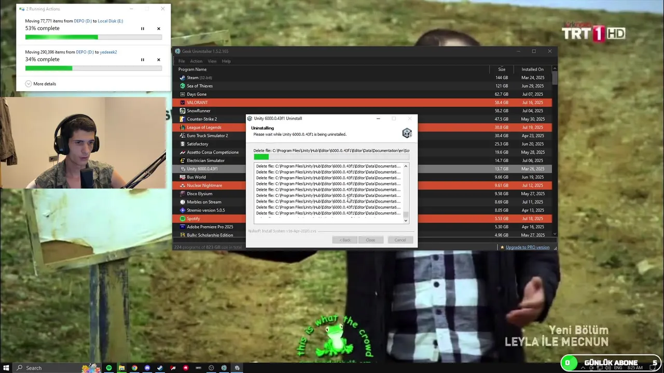This screenshot has height=373, width=664.
Task: Cancel the 53% complete move operation
Action: (x=159, y=29)
